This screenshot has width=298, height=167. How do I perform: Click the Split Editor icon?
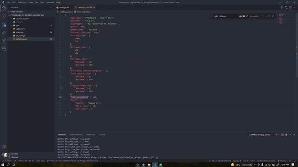click(291, 7)
